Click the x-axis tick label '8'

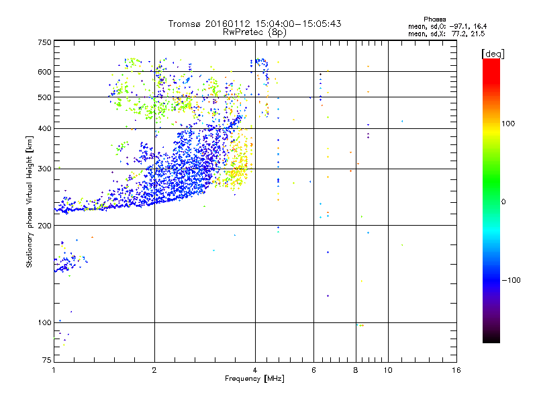[x=356, y=370]
